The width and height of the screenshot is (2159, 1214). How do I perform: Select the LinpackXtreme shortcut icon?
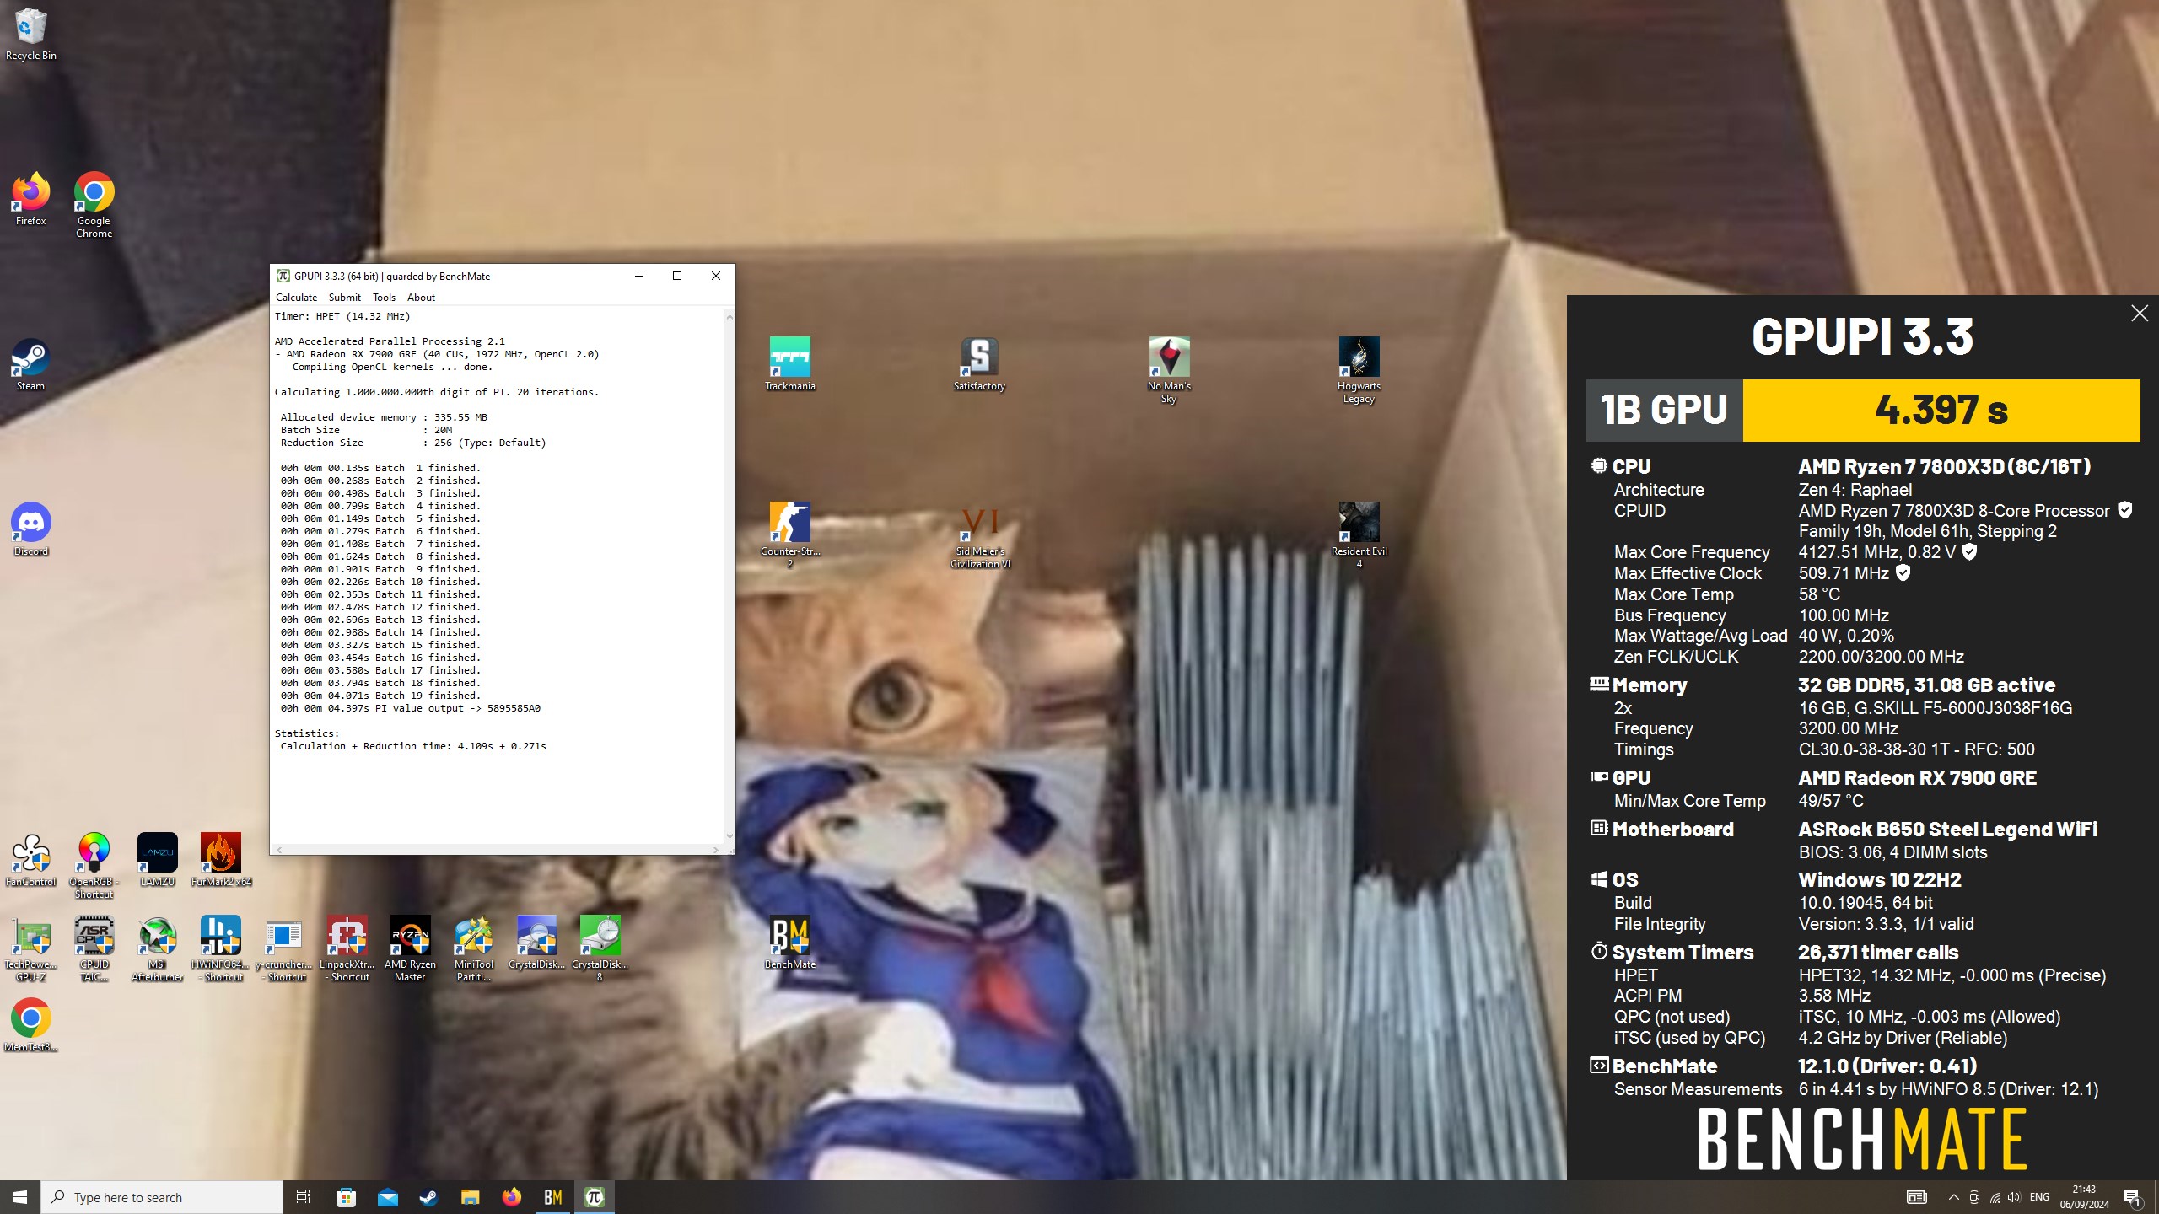[347, 949]
